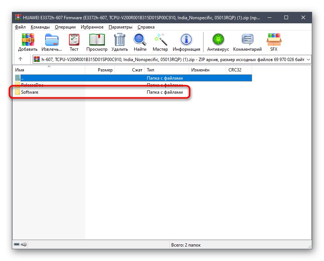Sort by the CRC32 column header
Screen dimensions: 324x261
(x=239, y=70)
